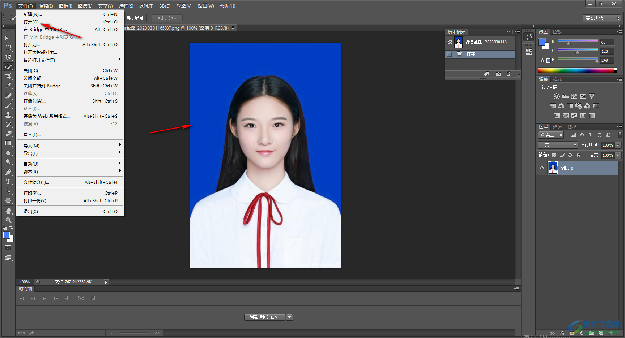The width and height of the screenshot is (625, 338).
Task: Click the foreground color swatch in Color panel
Action: pyautogui.click(x=541, y=42)
